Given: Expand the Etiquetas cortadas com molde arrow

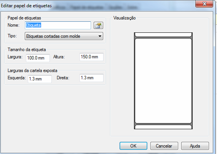Looking at the screenshot, I should [100, 36].
